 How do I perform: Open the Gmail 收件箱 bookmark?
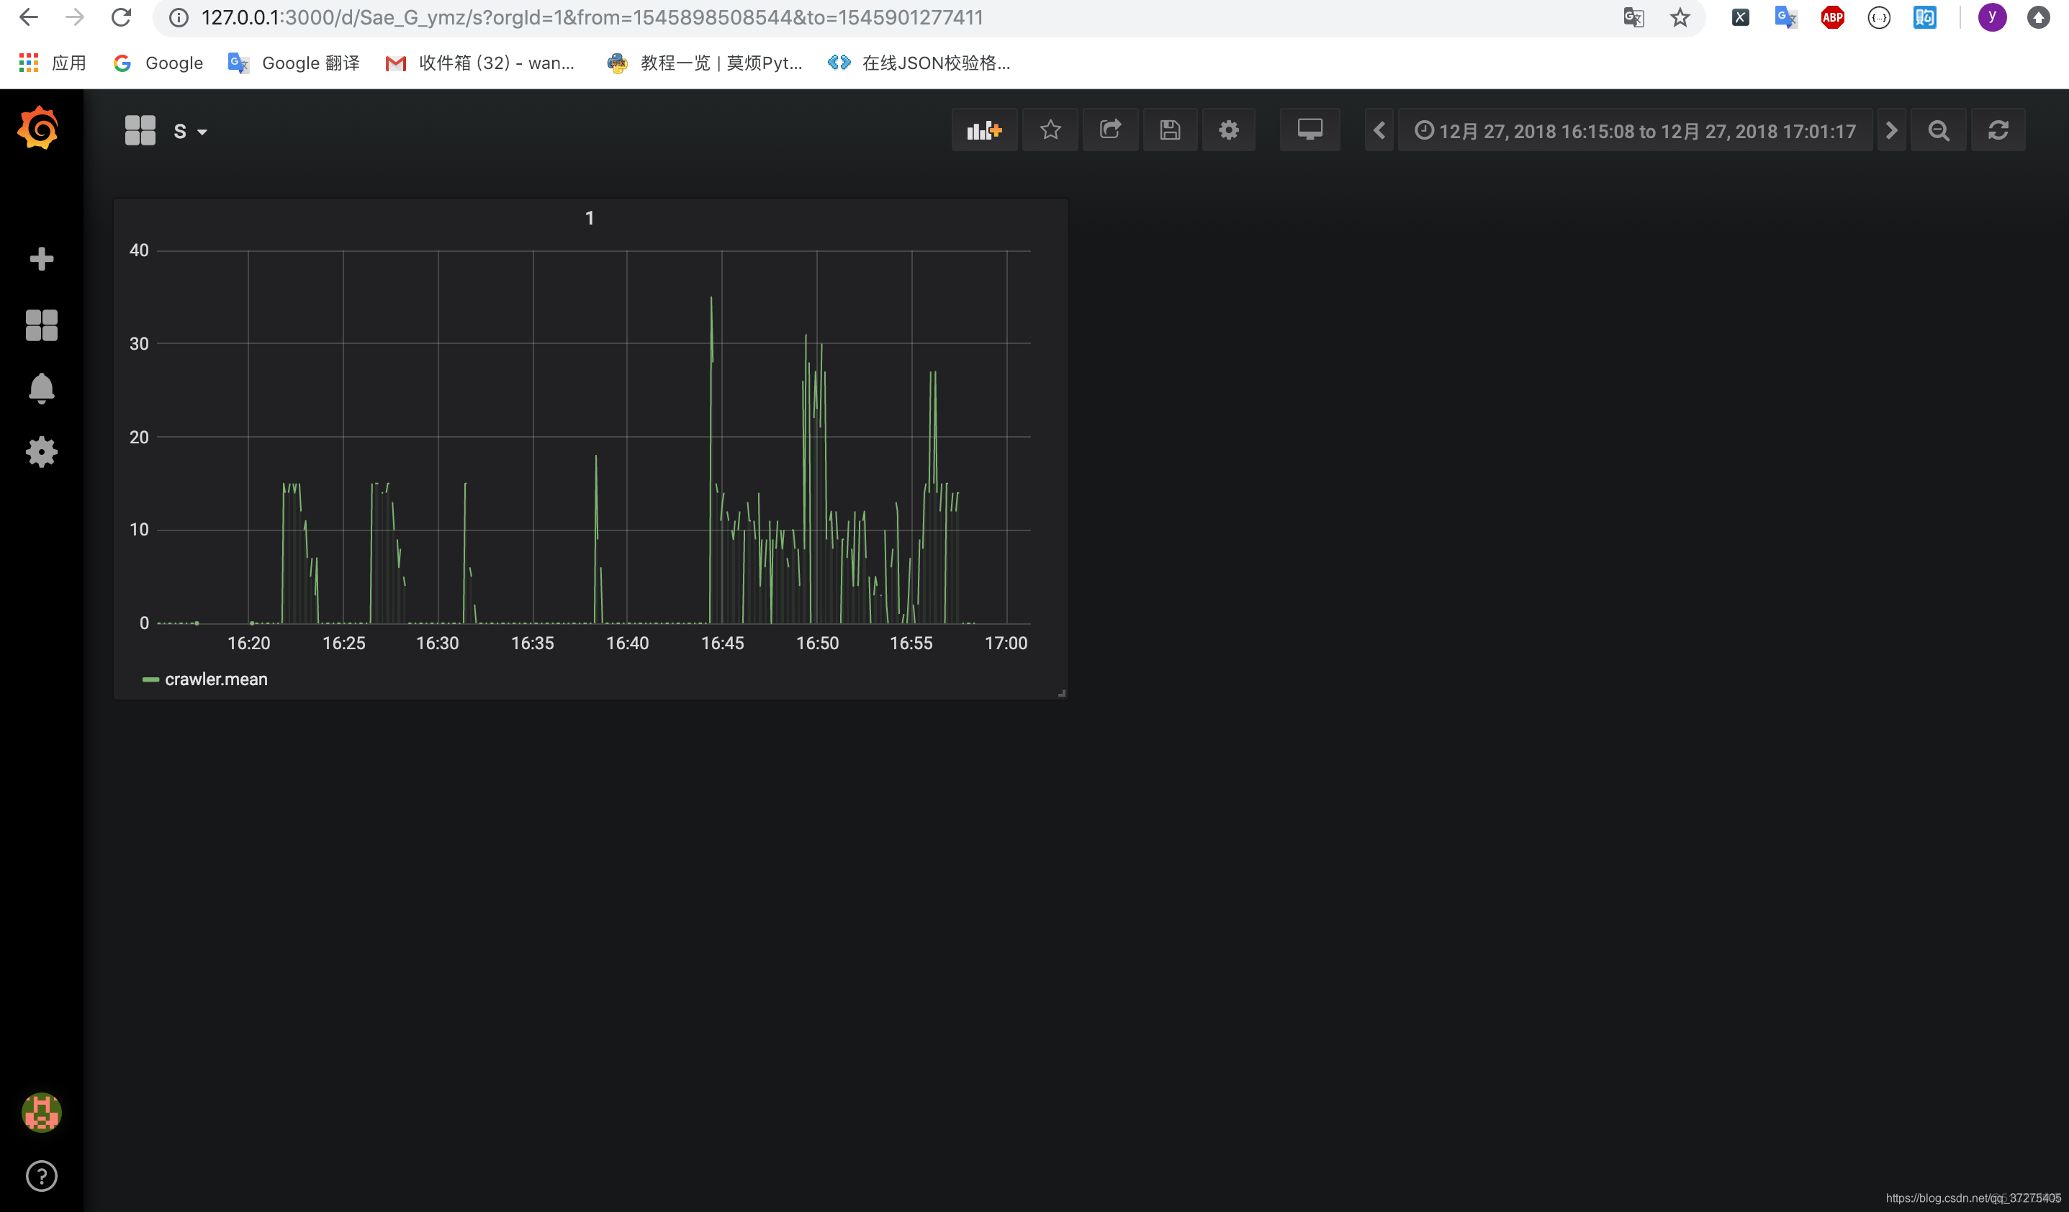[480, 63]
